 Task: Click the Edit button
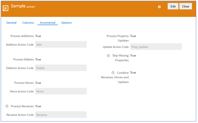tap(173, 6)
